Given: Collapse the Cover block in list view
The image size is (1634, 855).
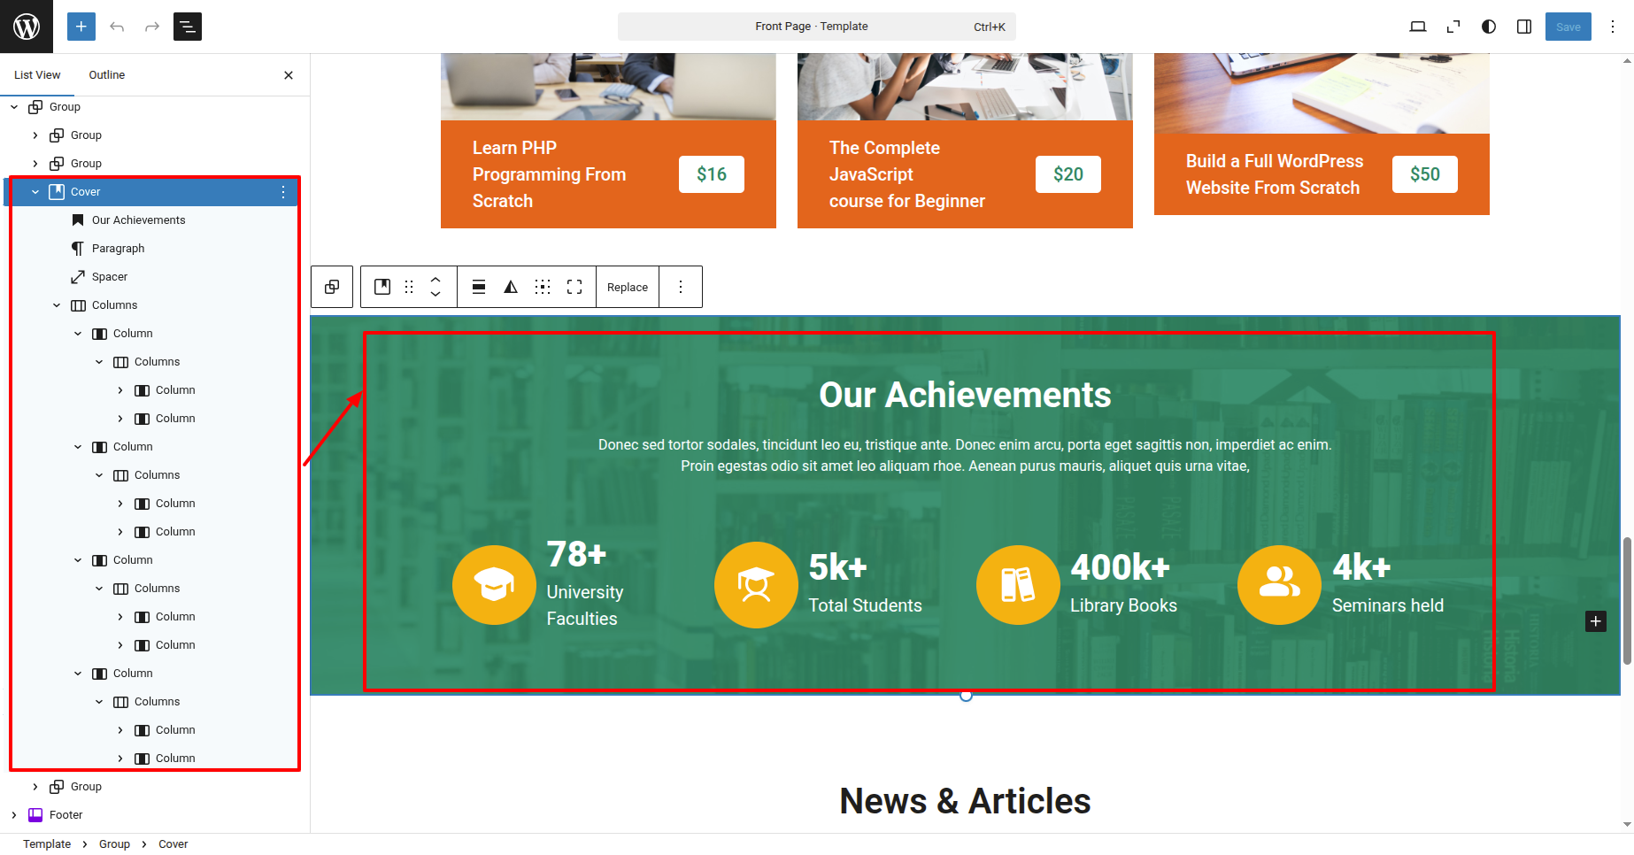Looking at the screenshot, I should tap(35, 192).
